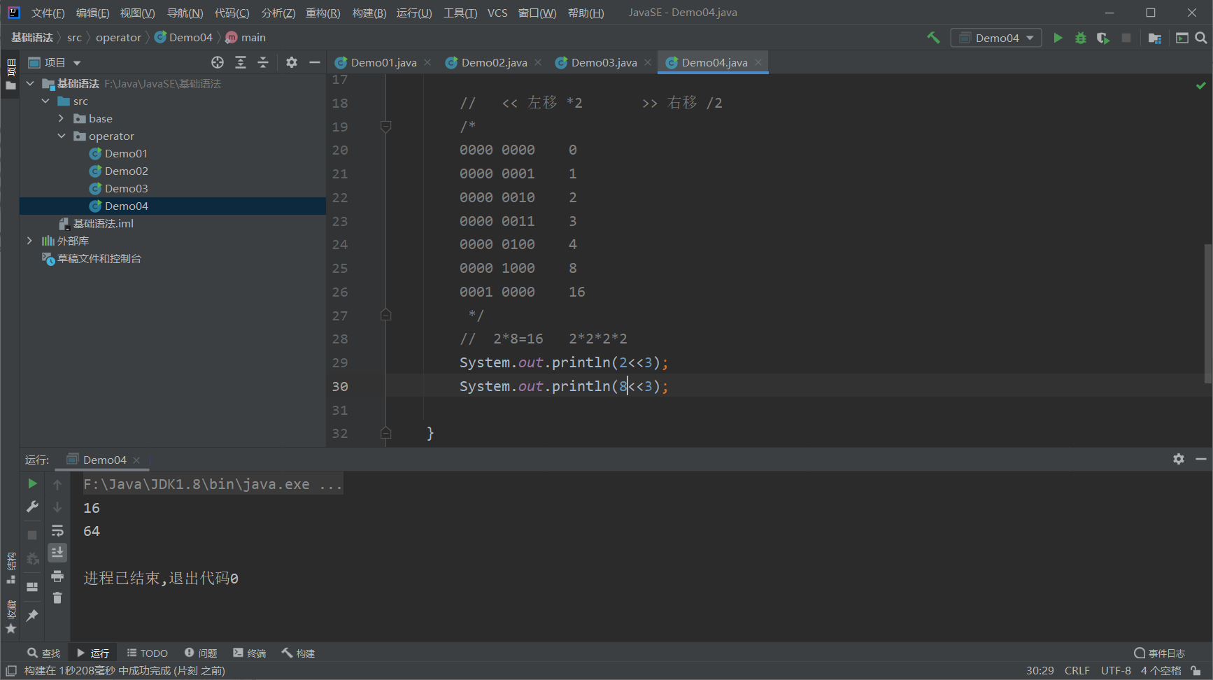
Task: Open the 代码(C) menu
Action: click(x=232, y=13)
